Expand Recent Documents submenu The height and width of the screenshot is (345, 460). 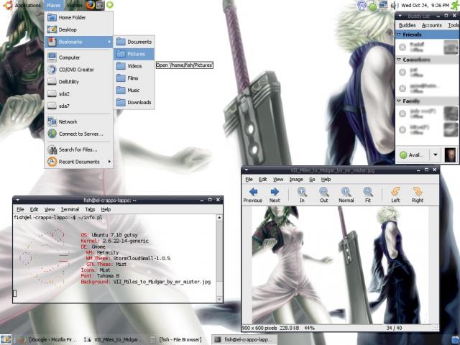(x=78, y=162)
